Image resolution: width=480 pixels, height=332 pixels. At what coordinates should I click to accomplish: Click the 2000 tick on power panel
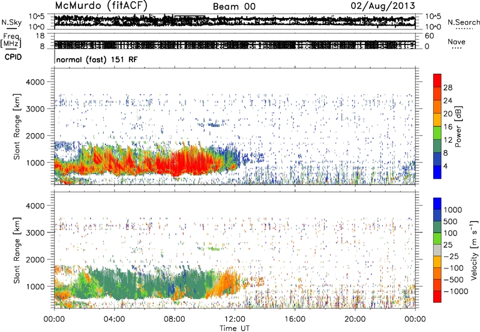(x=37, y=135)
